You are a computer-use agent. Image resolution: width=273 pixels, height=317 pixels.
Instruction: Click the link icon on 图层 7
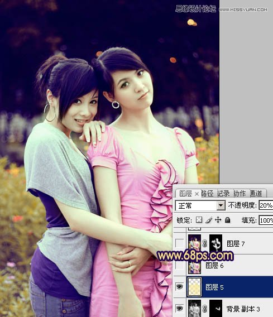(x=205, y=243)
